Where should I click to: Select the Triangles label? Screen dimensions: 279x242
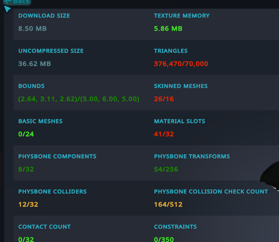coord(171,51)
